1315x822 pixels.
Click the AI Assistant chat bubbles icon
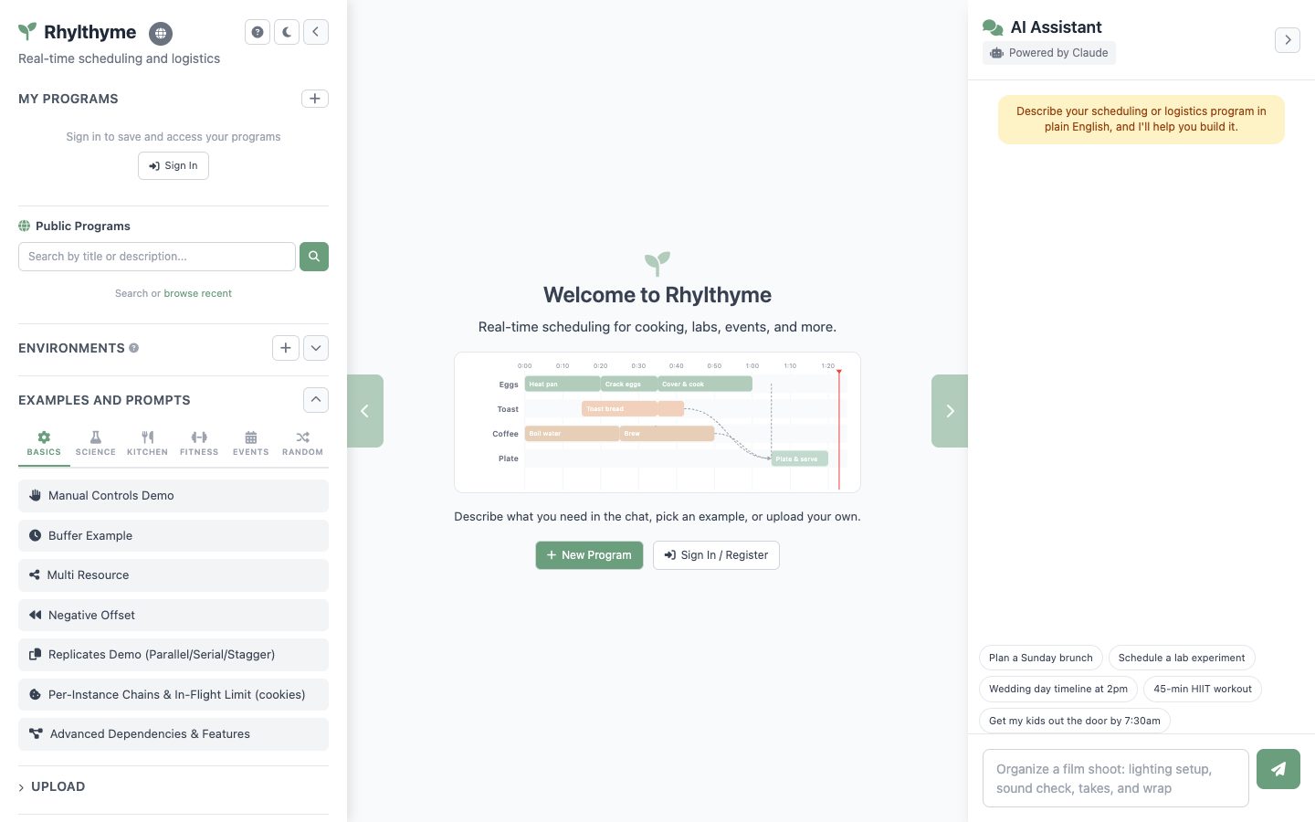tap(993, 27)
